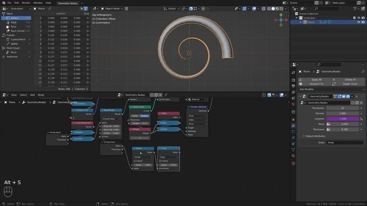
Task: Select Control Point under Curves
Action: [x=17, y=39]
